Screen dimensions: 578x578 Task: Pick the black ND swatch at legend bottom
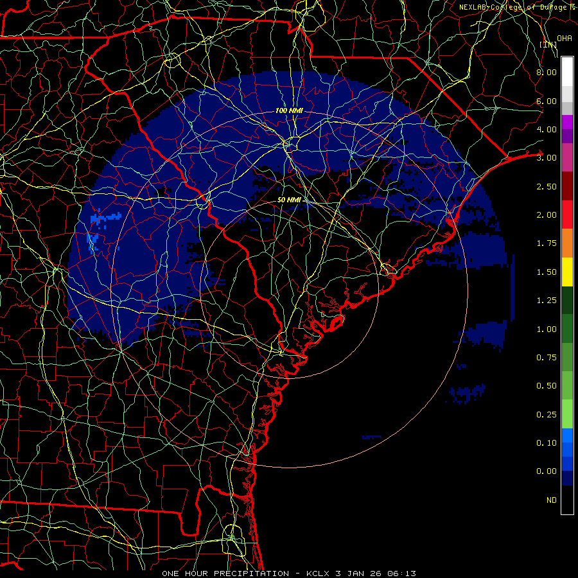(x=567, y=500)
